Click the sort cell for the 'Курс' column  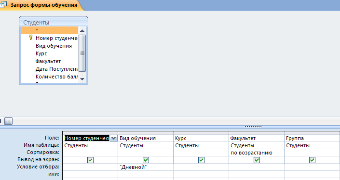tap(201, 153)
